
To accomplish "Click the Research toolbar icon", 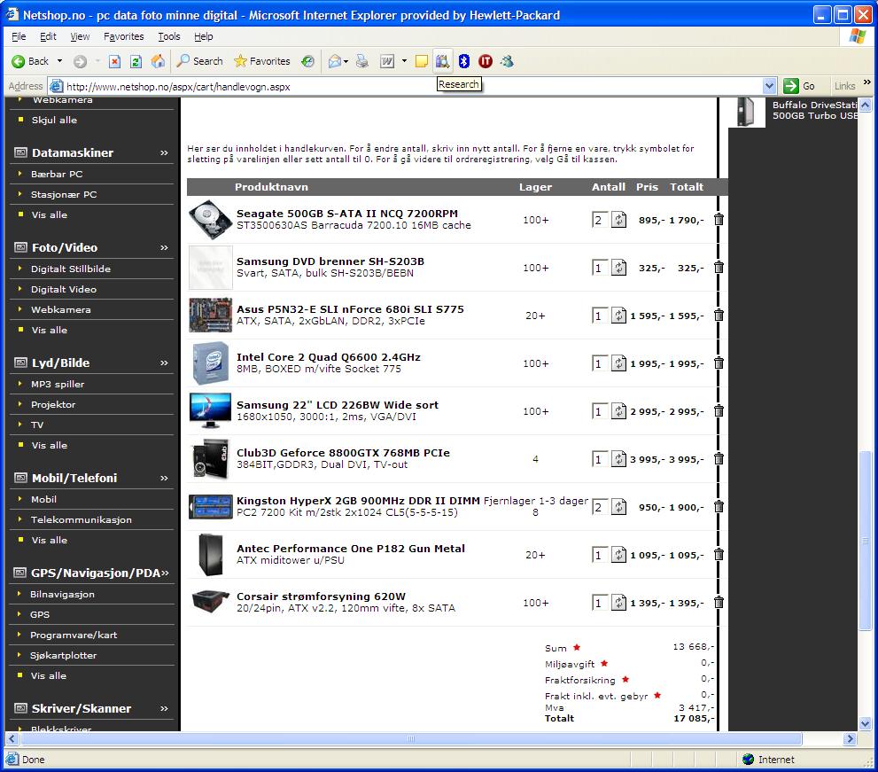I will click(442, 61).
